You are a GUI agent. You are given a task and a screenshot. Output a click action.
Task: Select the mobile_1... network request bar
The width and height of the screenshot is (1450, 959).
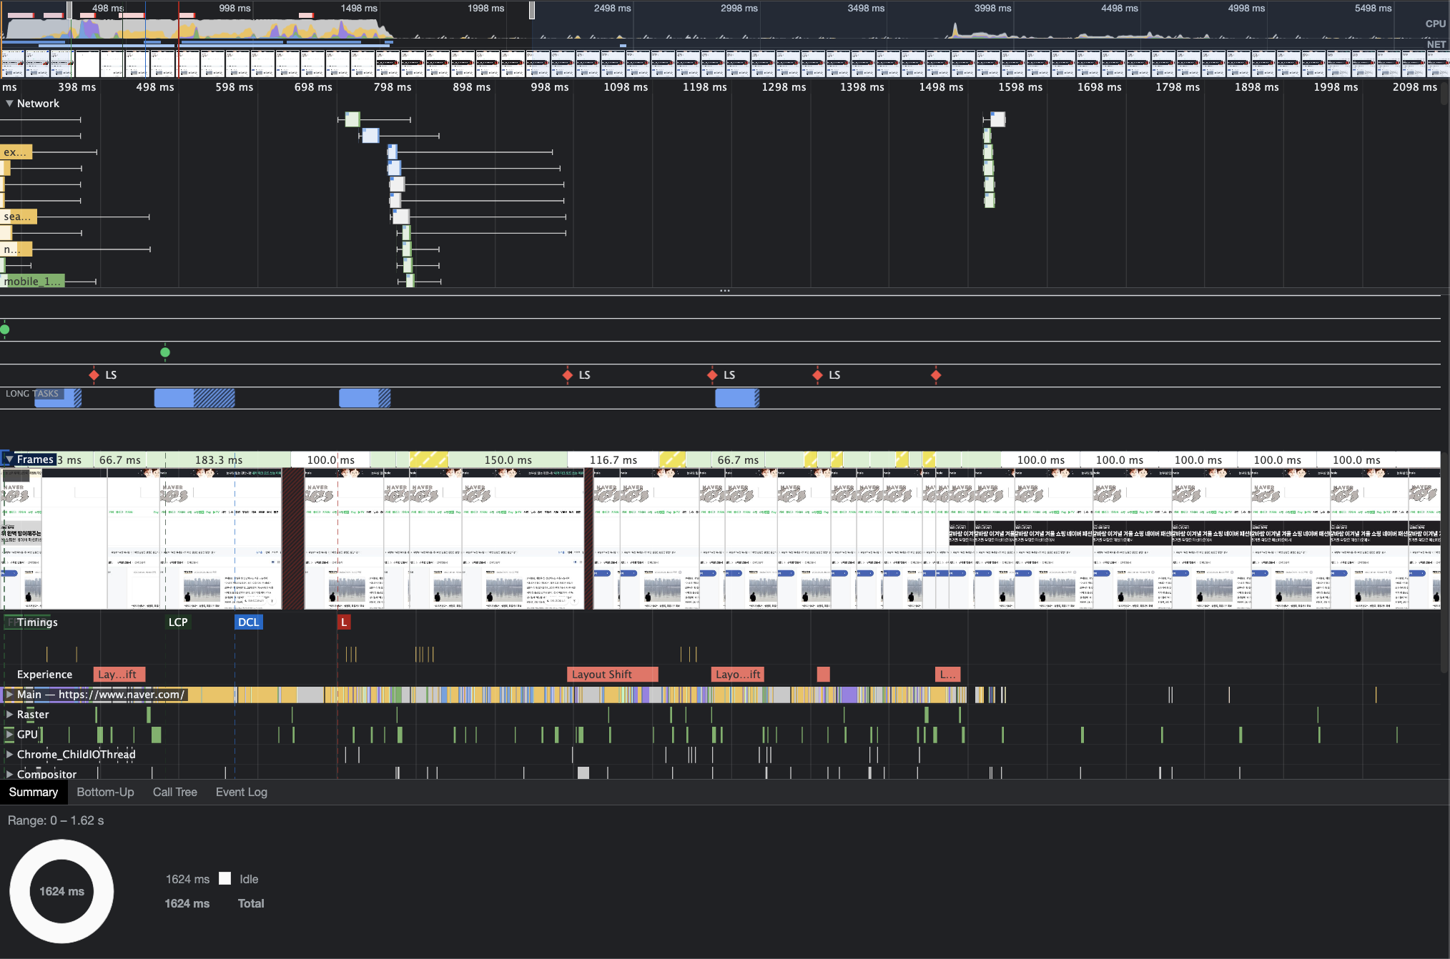32,281
